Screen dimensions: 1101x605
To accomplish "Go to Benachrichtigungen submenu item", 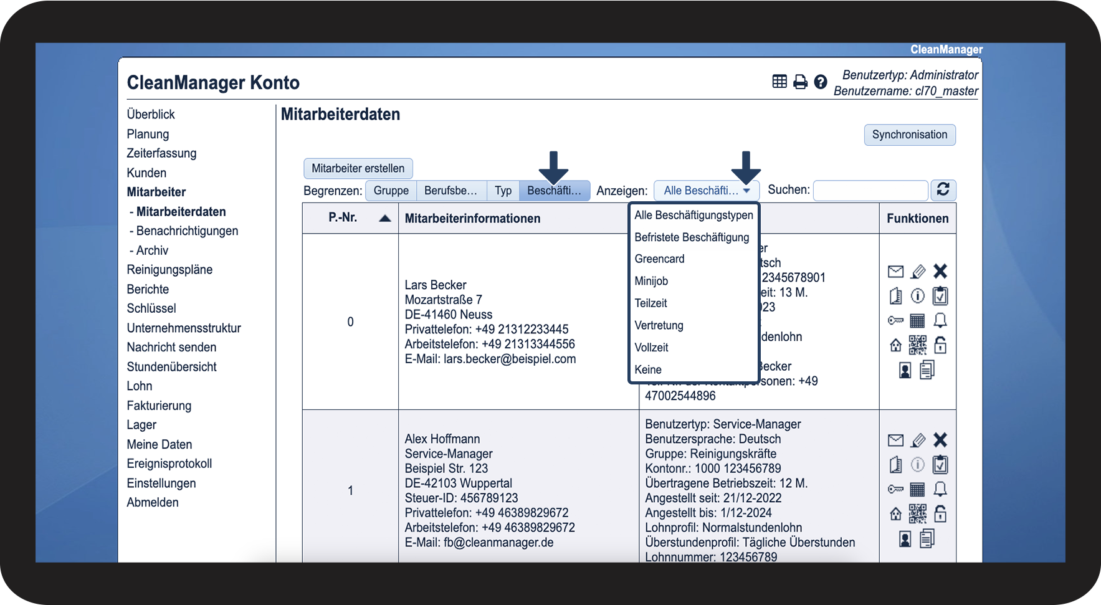I will (x=187, y=231).
